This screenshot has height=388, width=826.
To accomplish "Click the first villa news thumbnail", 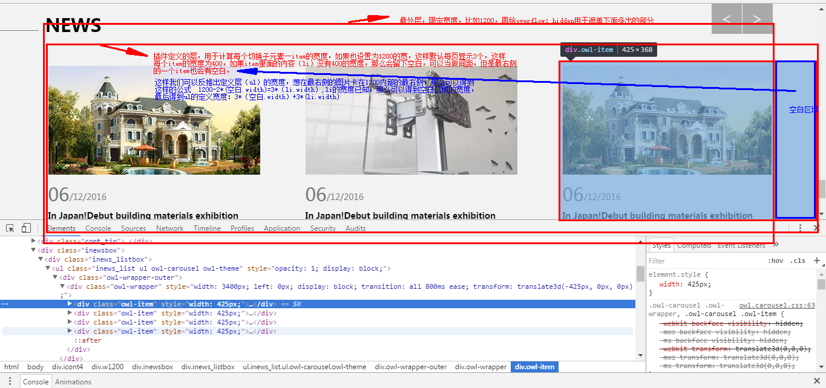I will (x=154, y=120).
